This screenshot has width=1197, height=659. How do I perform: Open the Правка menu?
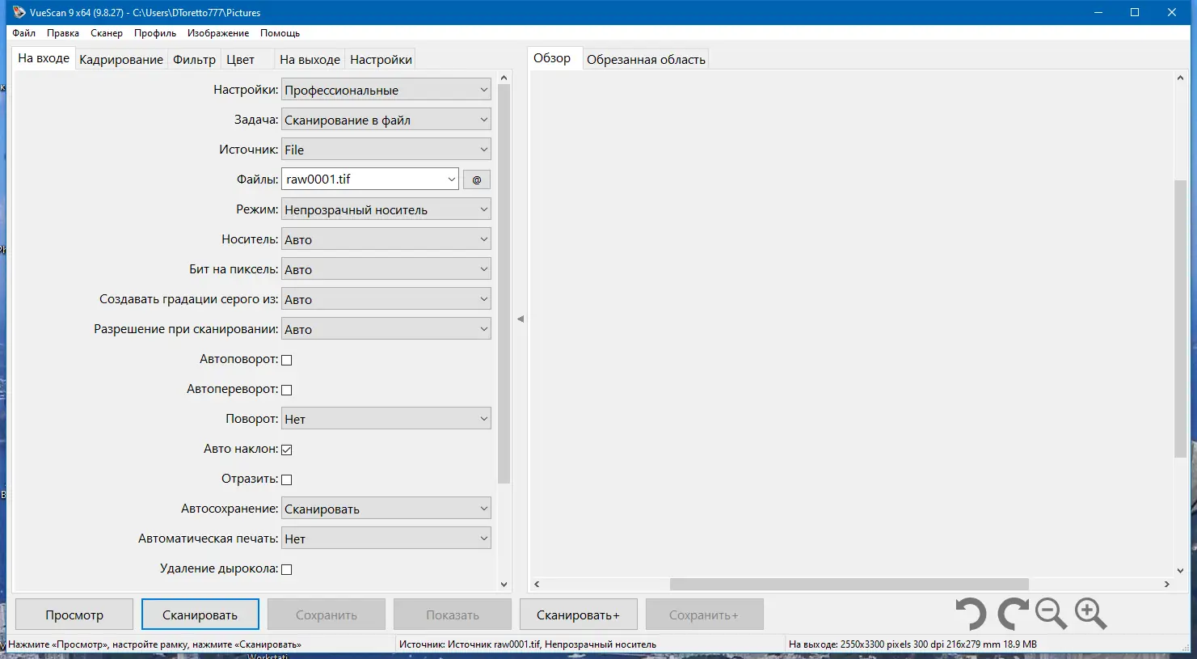point(63,33)
